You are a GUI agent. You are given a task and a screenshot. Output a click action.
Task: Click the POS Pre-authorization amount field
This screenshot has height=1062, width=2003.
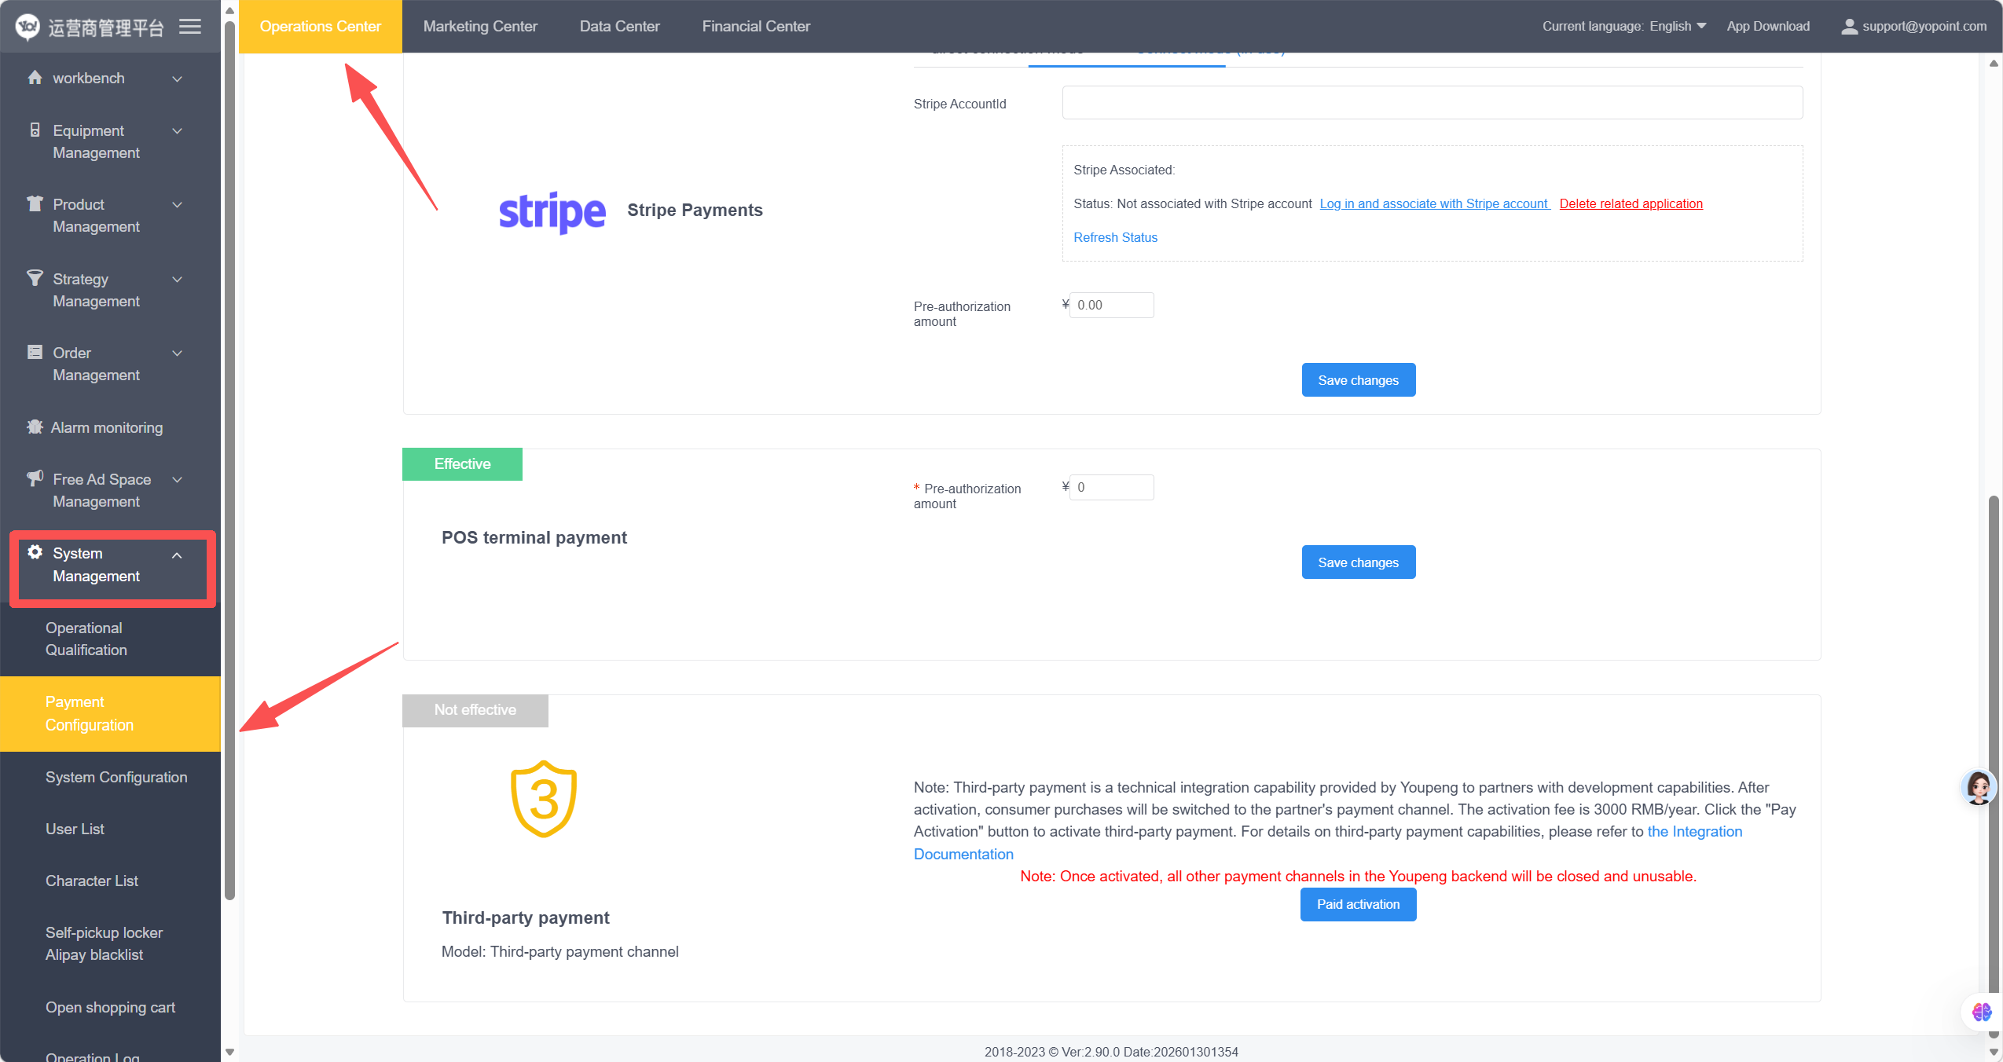(x=1111, y=487)
